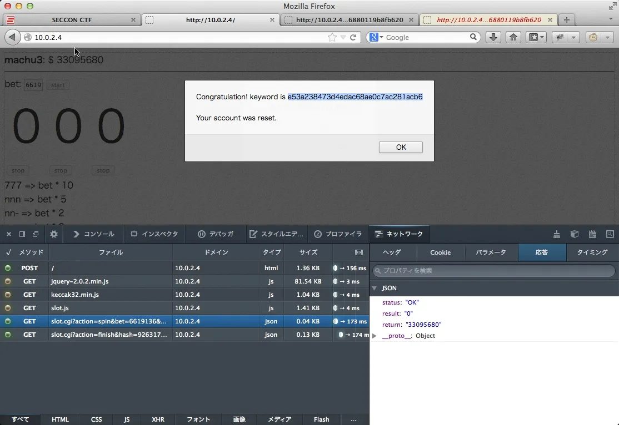Click the プロパティを検索 filter field
The width and height of the screenshot is (619, 425).
click(492, 271)
